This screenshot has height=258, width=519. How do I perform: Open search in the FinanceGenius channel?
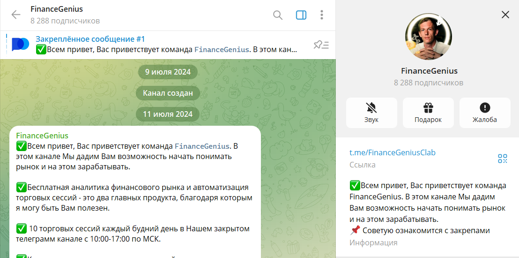(278, 15)
